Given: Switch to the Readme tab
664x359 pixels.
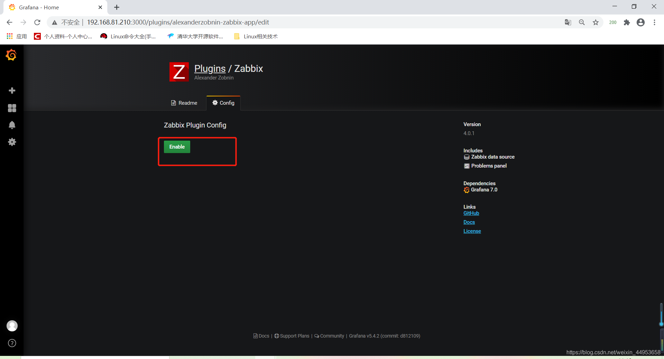Looking at the screenshot, I should pyautogui.click(x=184, y=103).
